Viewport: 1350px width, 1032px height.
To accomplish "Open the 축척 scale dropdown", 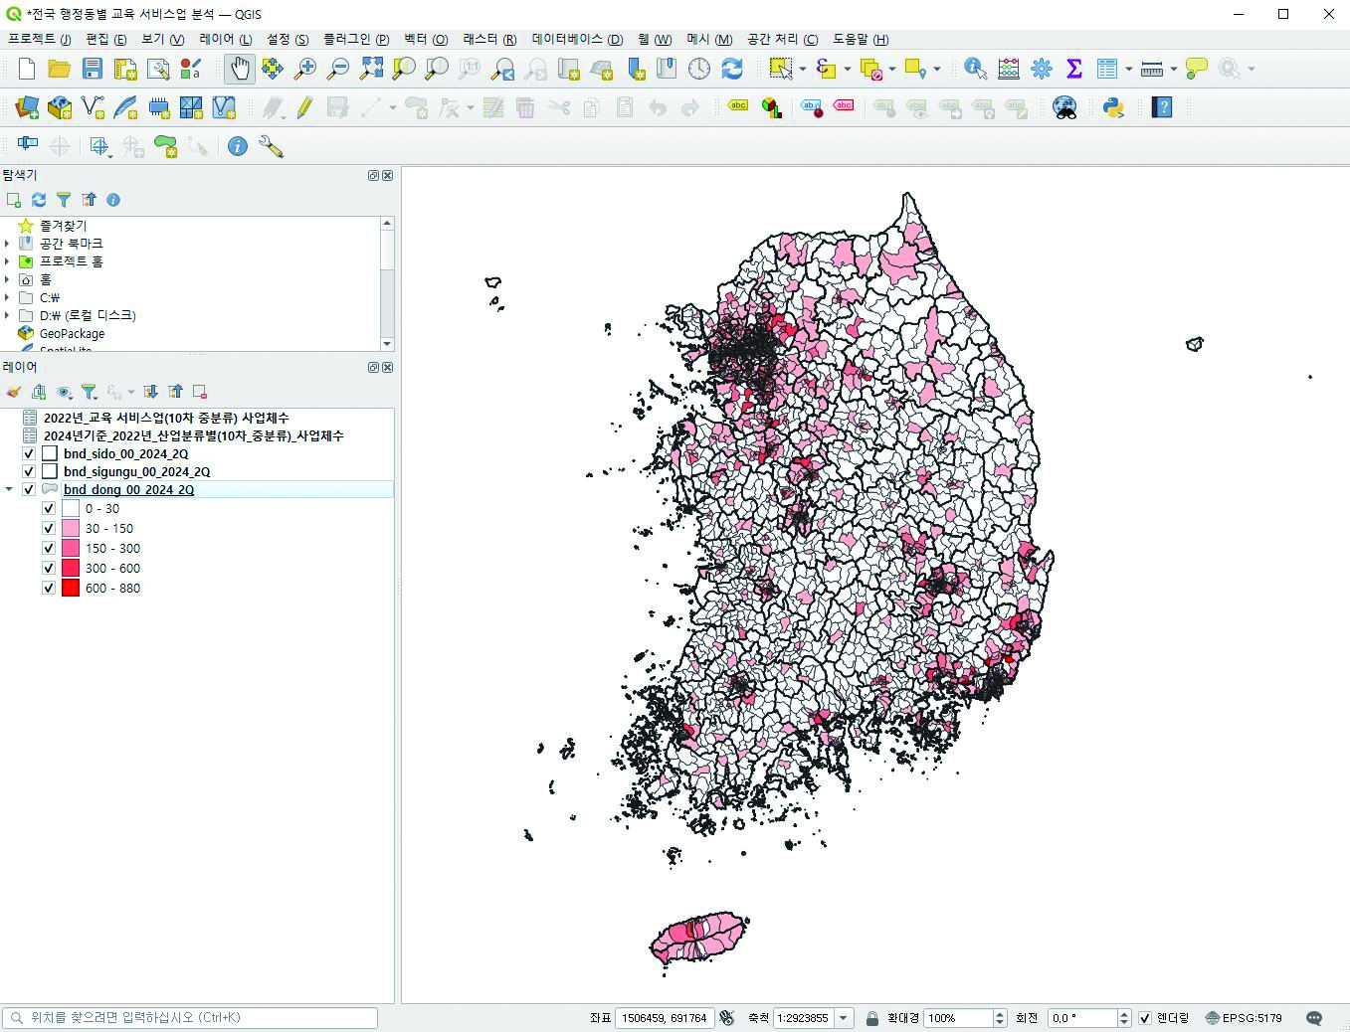I will [844, 1018].
